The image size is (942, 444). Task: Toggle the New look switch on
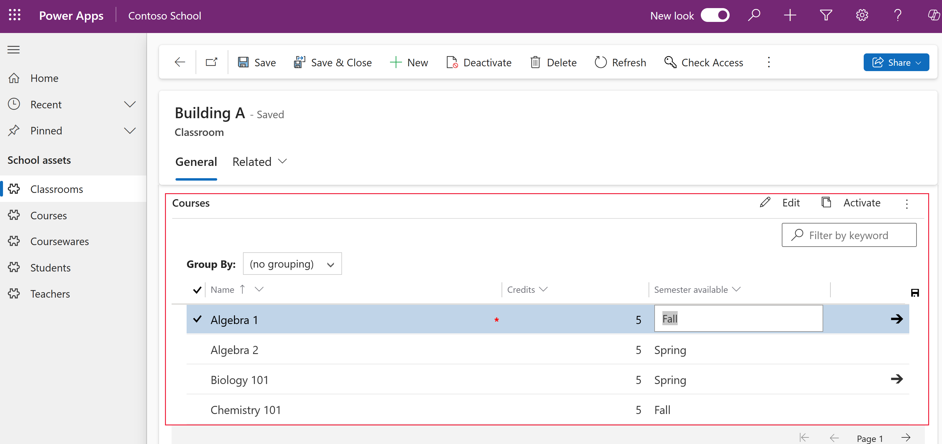pos(716,15)
